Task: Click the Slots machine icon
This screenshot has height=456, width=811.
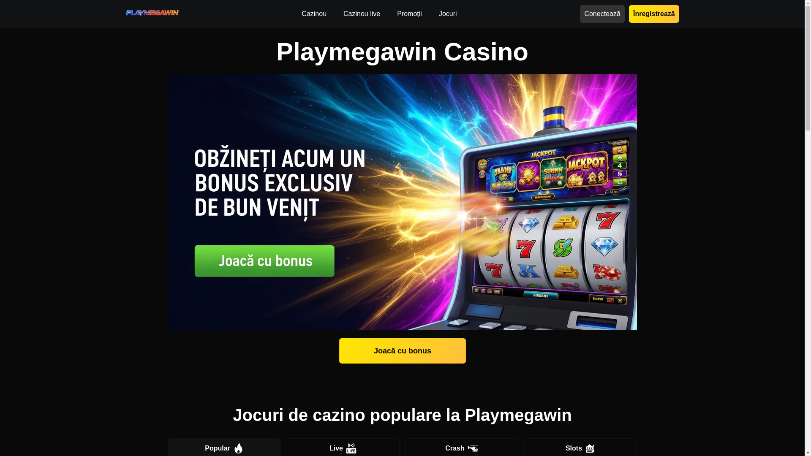Action: tap(590, 448)
